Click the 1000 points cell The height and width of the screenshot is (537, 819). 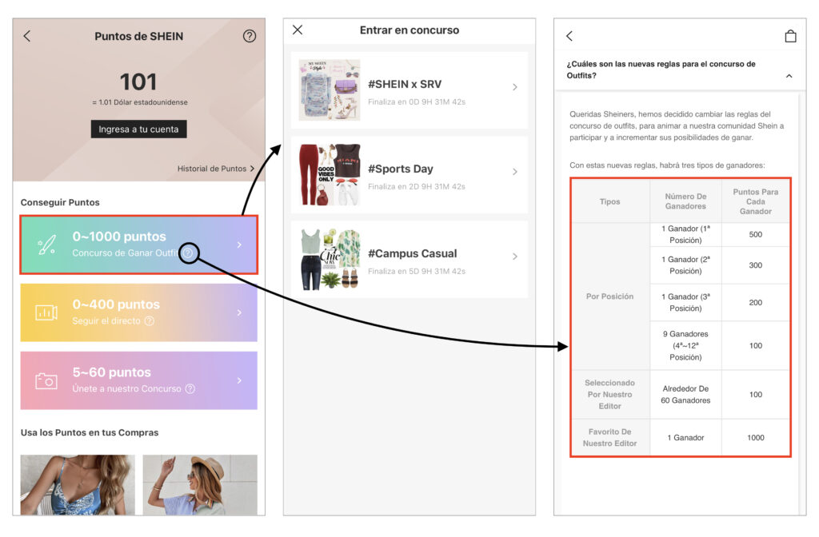(x=755, y=437)
